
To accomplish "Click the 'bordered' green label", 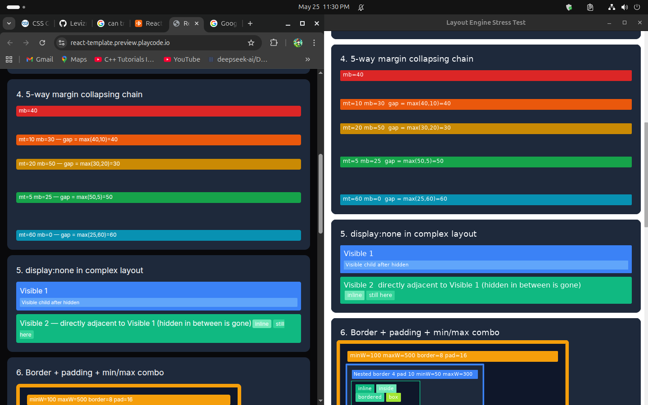I will pyautogui.click(x=370, y=397).
